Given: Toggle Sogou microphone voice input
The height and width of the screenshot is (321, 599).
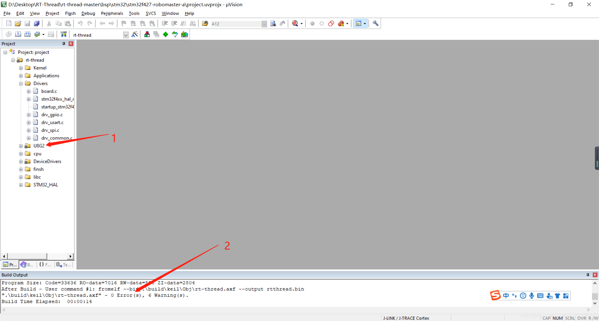Looking at the screenshot, I should tap(532, 296).
